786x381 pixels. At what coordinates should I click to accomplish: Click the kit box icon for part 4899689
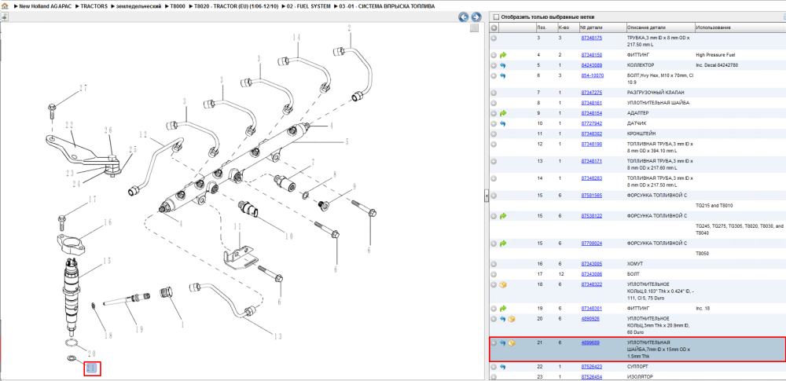point(512,343)
